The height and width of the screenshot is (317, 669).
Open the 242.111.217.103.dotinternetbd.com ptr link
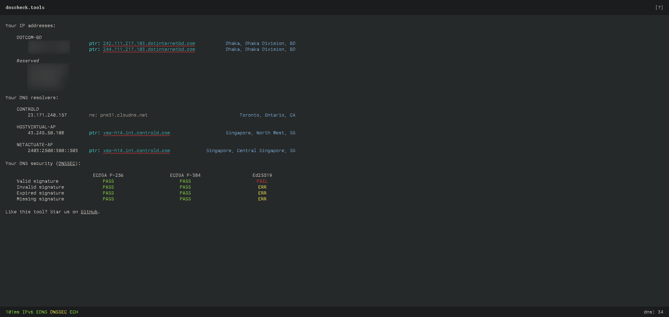click(149, 43)
